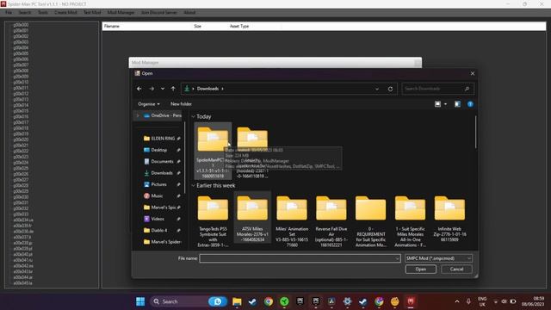Open the File menu
Image resolution: width=551 pixels, height=310 pixels.
point(9,12)
